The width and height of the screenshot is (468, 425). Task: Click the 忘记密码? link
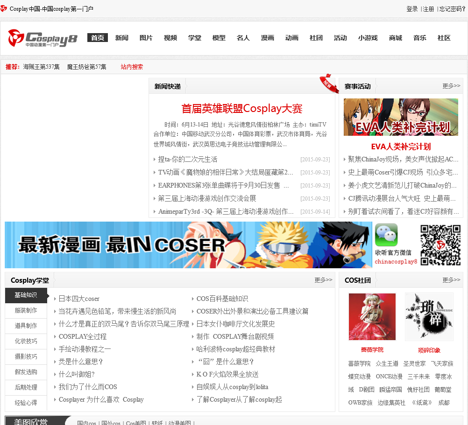pos(452,9)
